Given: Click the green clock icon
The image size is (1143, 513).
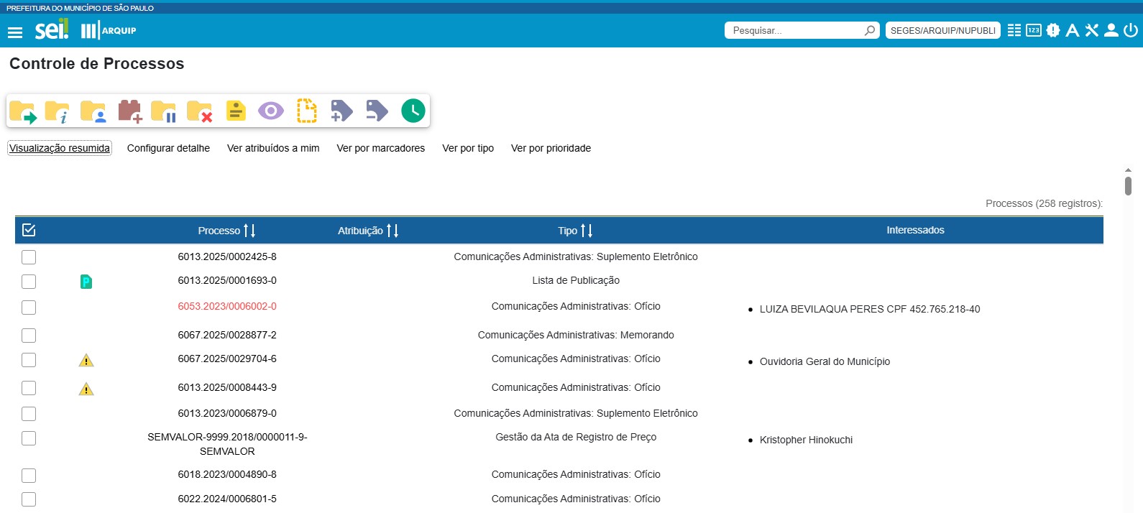Looking at the screenshot, I should [x=413, y=111].
